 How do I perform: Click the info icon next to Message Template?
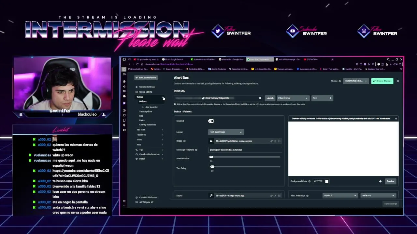[x=196, y=150]
